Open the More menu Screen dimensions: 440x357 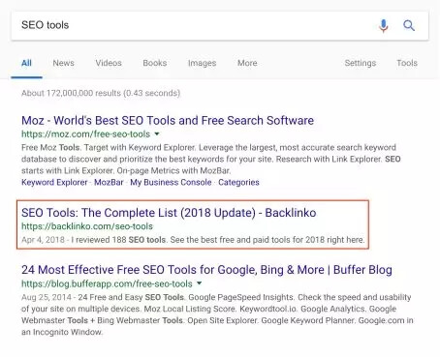click(247, 63)
